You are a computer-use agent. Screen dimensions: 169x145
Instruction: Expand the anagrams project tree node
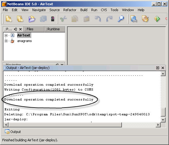(6, 41)
